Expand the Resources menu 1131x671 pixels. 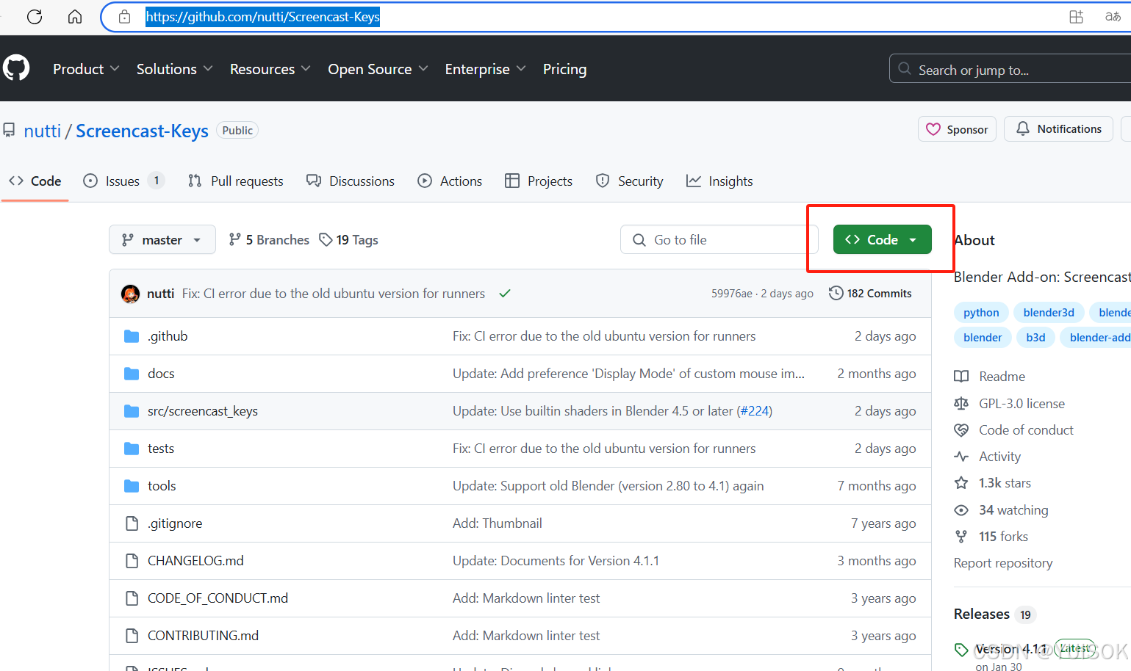point(270,69)
